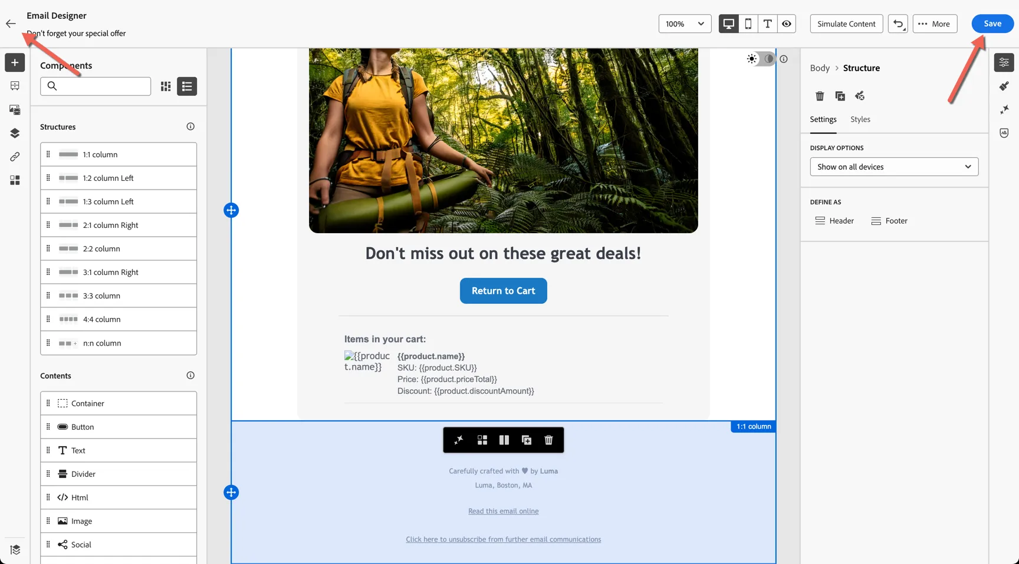Open the More options menu

935,24
